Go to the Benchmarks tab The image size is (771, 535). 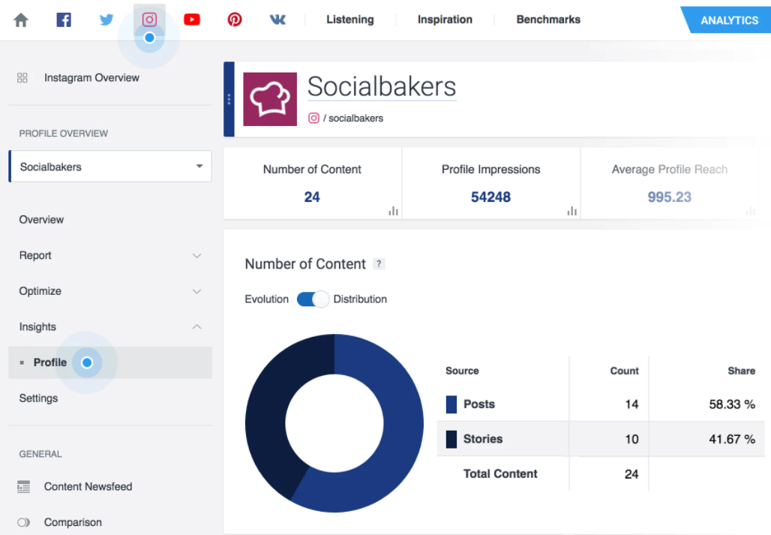548,20
